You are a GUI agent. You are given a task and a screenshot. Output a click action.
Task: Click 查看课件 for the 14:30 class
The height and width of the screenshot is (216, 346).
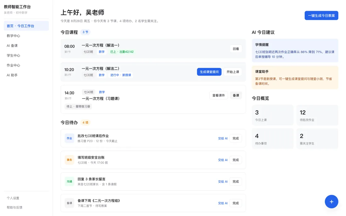click(x=219, y=95)
